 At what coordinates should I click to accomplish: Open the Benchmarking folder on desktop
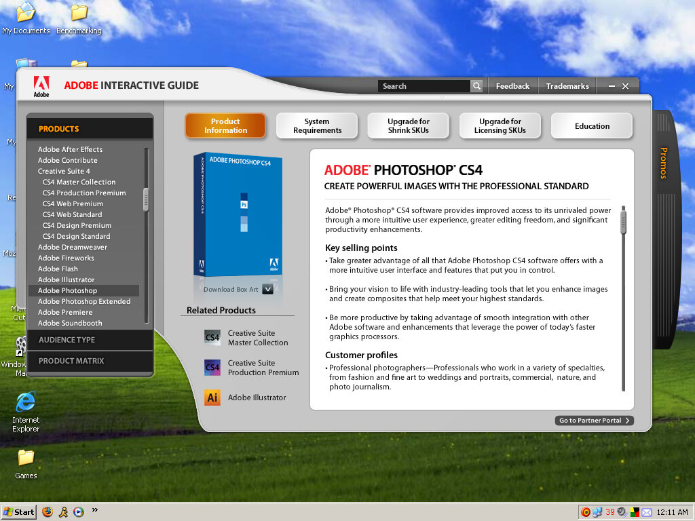(x=79, y=18)
